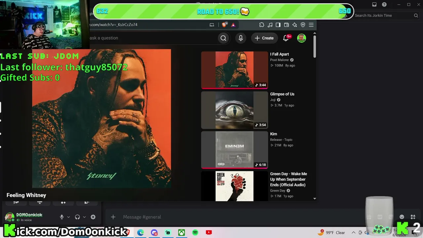The width and height of the screenshot is (423, 238).
Task: Toggle the browser sidebar panel icon
Action: [278, 25]
